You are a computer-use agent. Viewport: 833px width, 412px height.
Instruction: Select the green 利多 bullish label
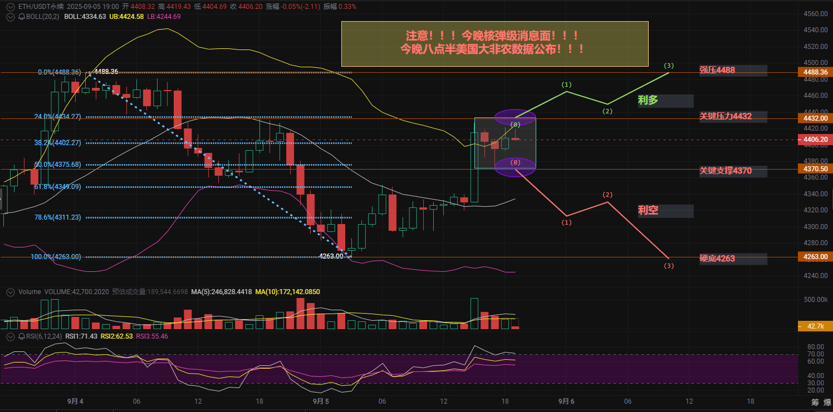click(x=665, y=101)
